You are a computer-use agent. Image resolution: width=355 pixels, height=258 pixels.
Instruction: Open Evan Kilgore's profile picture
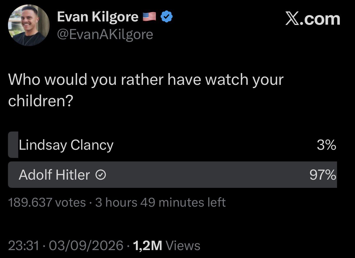coord(29,25)
